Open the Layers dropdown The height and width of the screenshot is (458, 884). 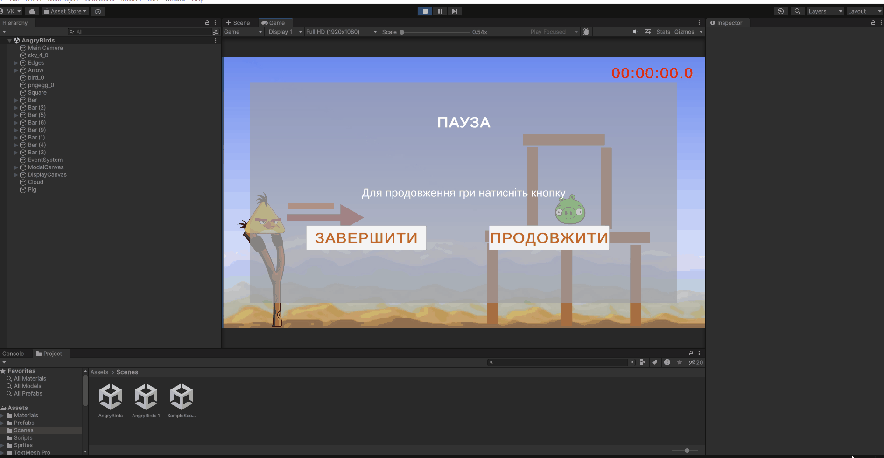pos(825,11)
